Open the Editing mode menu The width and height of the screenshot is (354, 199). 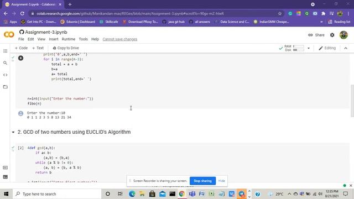(327, 48)
